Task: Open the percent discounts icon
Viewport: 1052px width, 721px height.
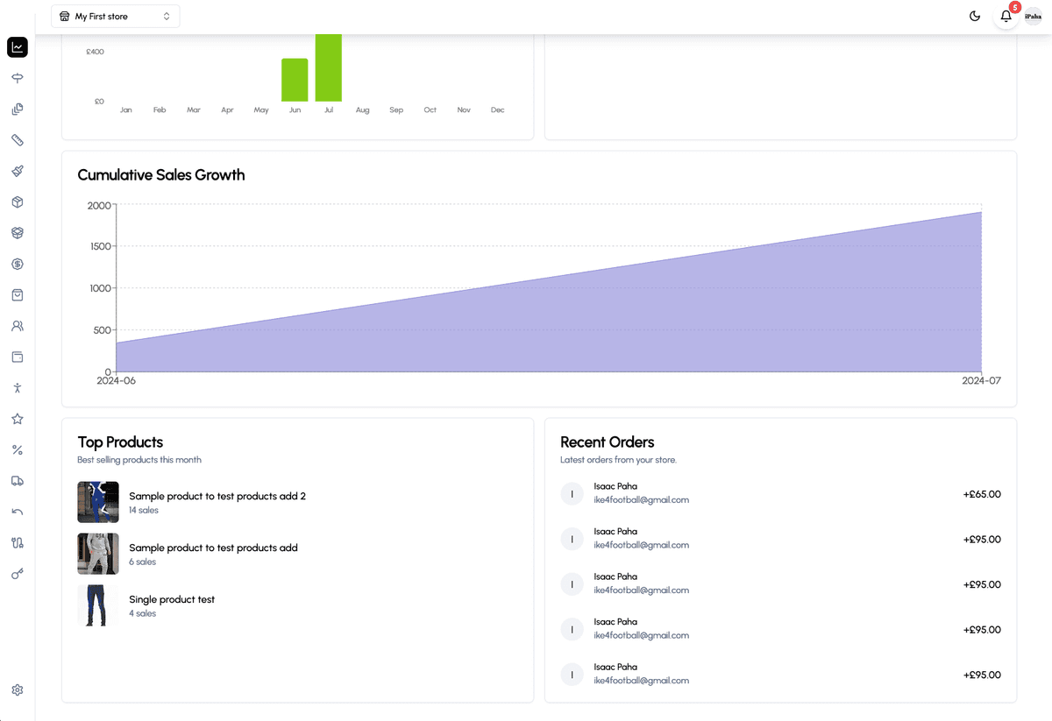Action: [18, 449]
